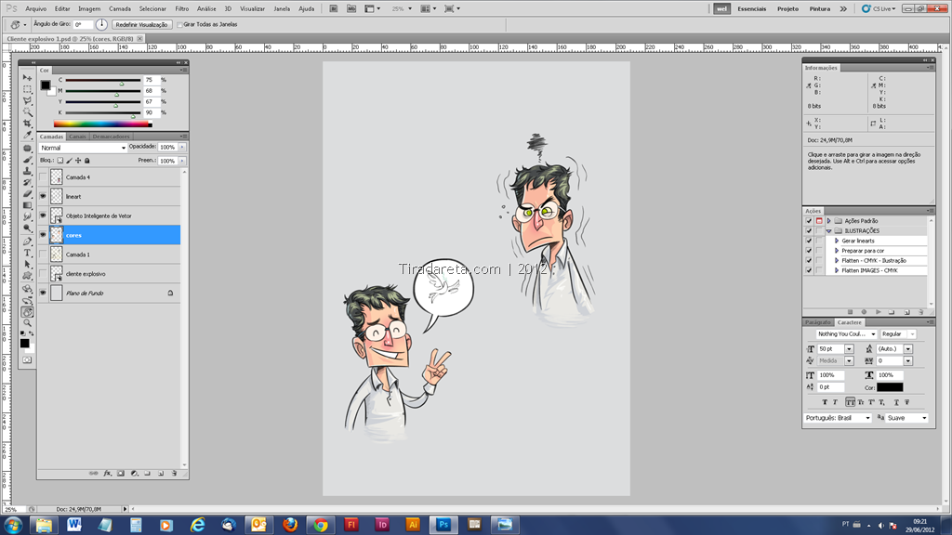Select the Brush tool
Viewport: 952px width, 535px height.
(27, 160)
